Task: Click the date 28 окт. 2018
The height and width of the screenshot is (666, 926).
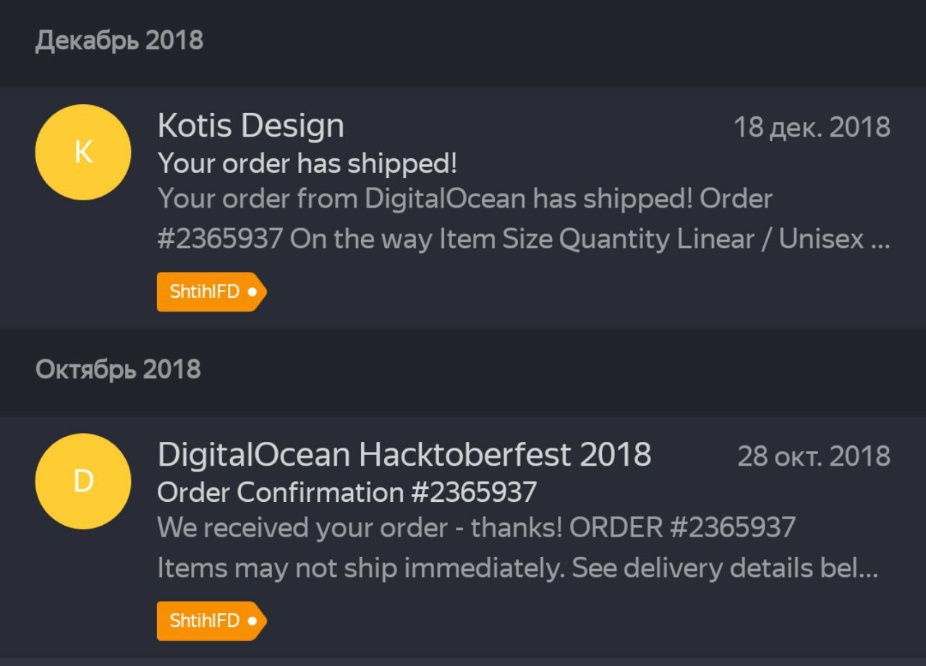Action: (814, 456)
